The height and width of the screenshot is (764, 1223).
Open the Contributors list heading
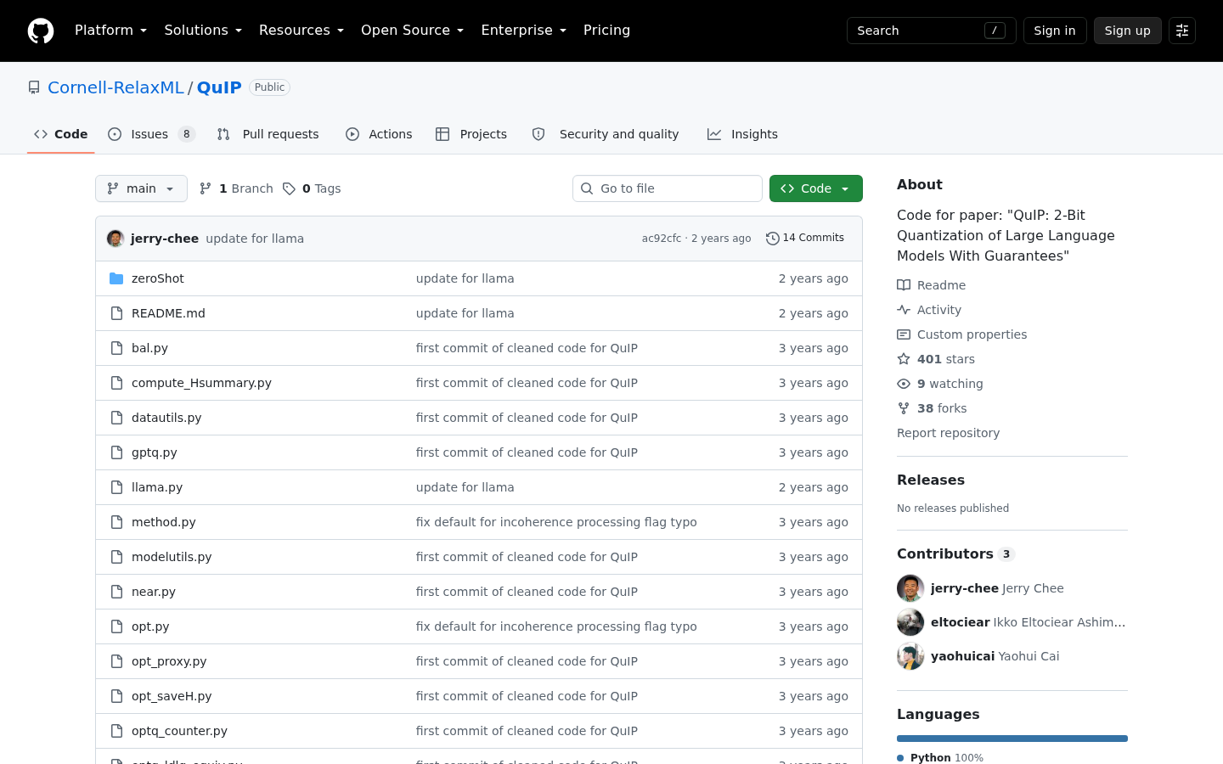[955, 553]
